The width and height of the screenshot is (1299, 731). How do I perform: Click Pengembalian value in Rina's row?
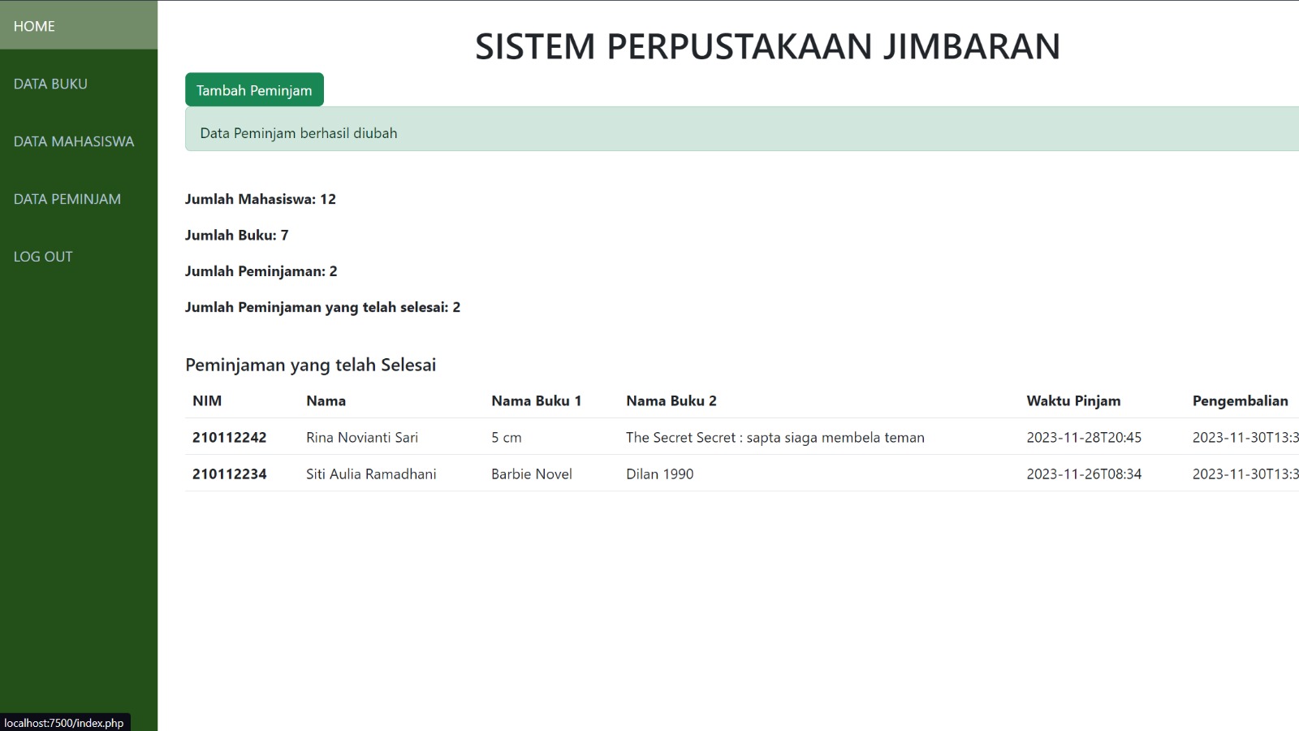[x=1245, y=437]
